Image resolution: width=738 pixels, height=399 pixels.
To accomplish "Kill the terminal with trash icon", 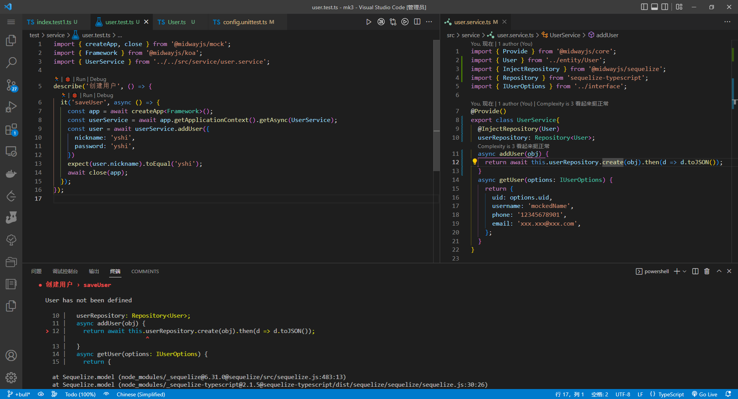I will 706,271.
